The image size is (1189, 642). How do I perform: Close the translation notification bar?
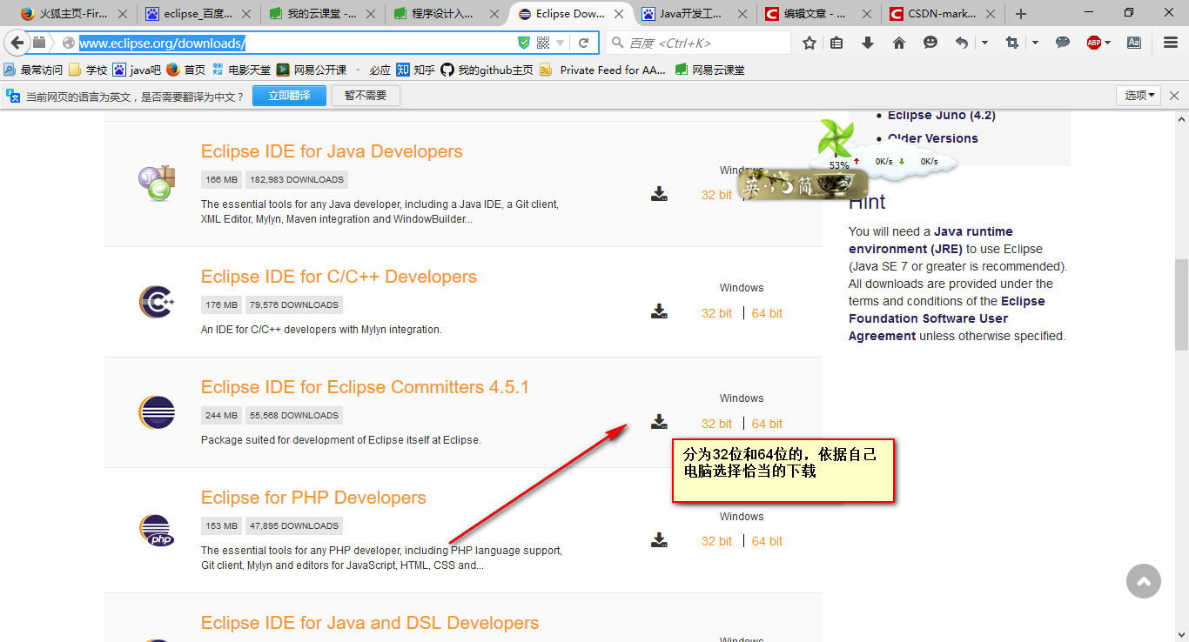click(x=1173, y=96)
